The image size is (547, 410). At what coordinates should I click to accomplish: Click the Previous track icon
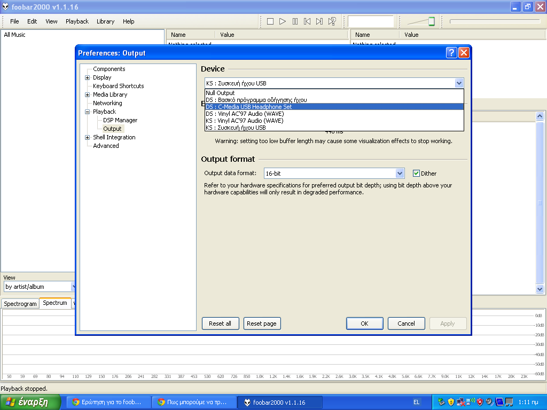pyautogui.click(x=307, y=21)
